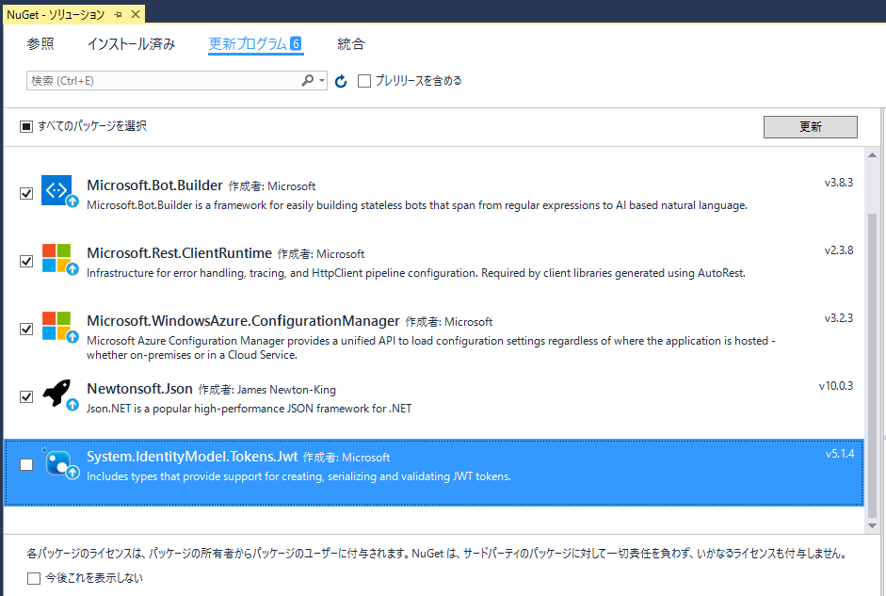
Task: Open the search options dropdown arrow
Action: point(321,81)
